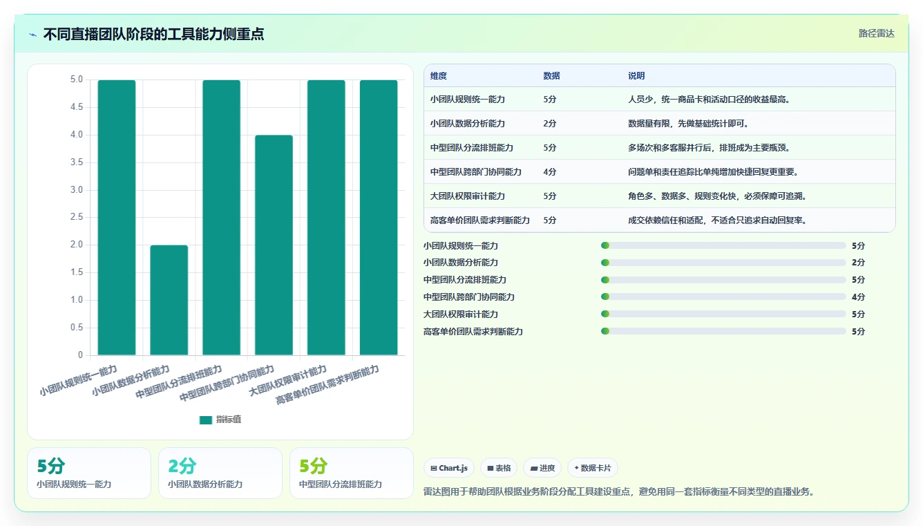The width and height of the screenshot is (923, 526).
Task: Click the description 角色多、数据多、规则变化快，必须保障可追溯。
Action: [x=717, y=196]
